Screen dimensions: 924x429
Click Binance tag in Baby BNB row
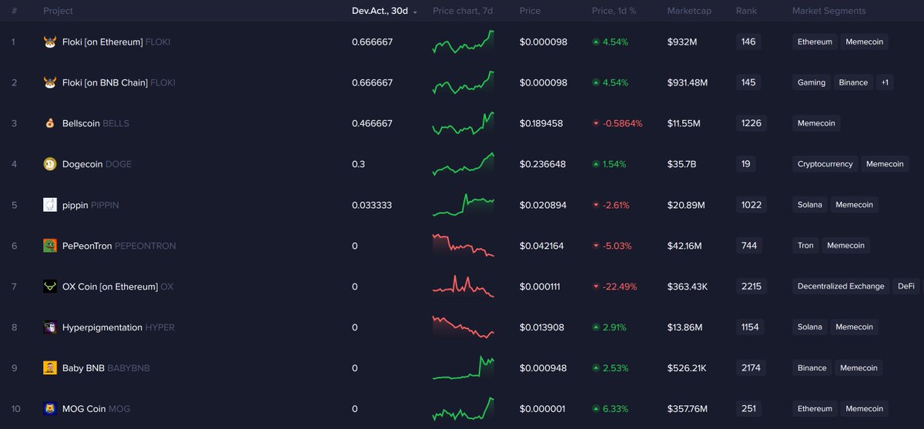812,368
